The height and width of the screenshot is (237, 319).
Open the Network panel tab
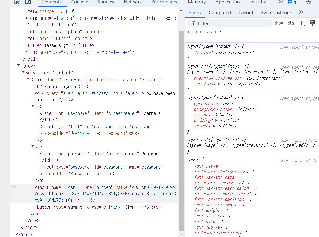[133, 2]
